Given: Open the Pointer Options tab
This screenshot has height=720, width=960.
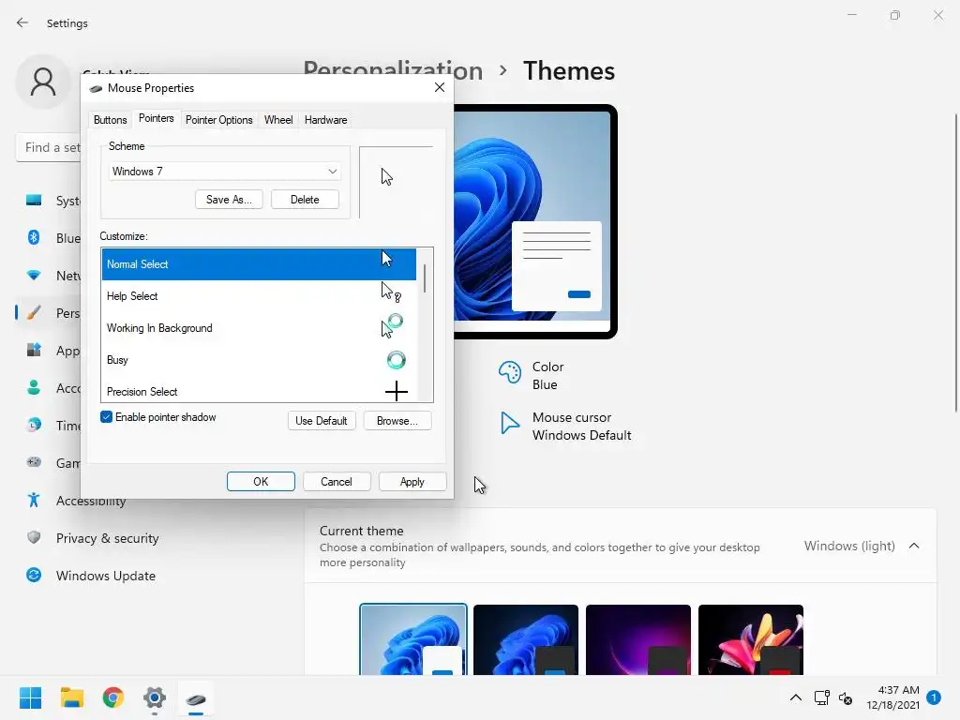Looking at the screenshot, I should point(218,120).
